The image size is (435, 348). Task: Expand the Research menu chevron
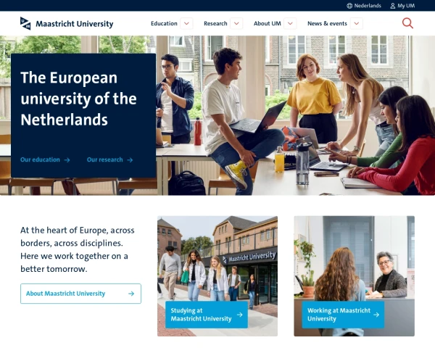[236, 23]
